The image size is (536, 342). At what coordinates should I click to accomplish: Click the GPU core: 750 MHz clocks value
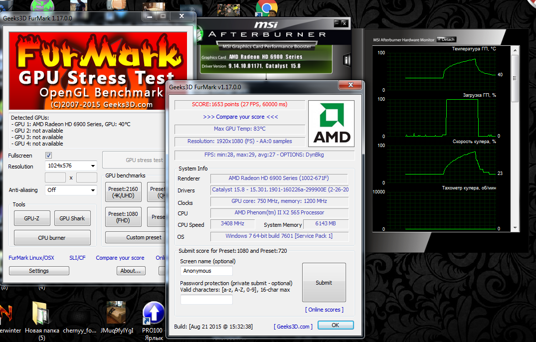click(279, 201)
